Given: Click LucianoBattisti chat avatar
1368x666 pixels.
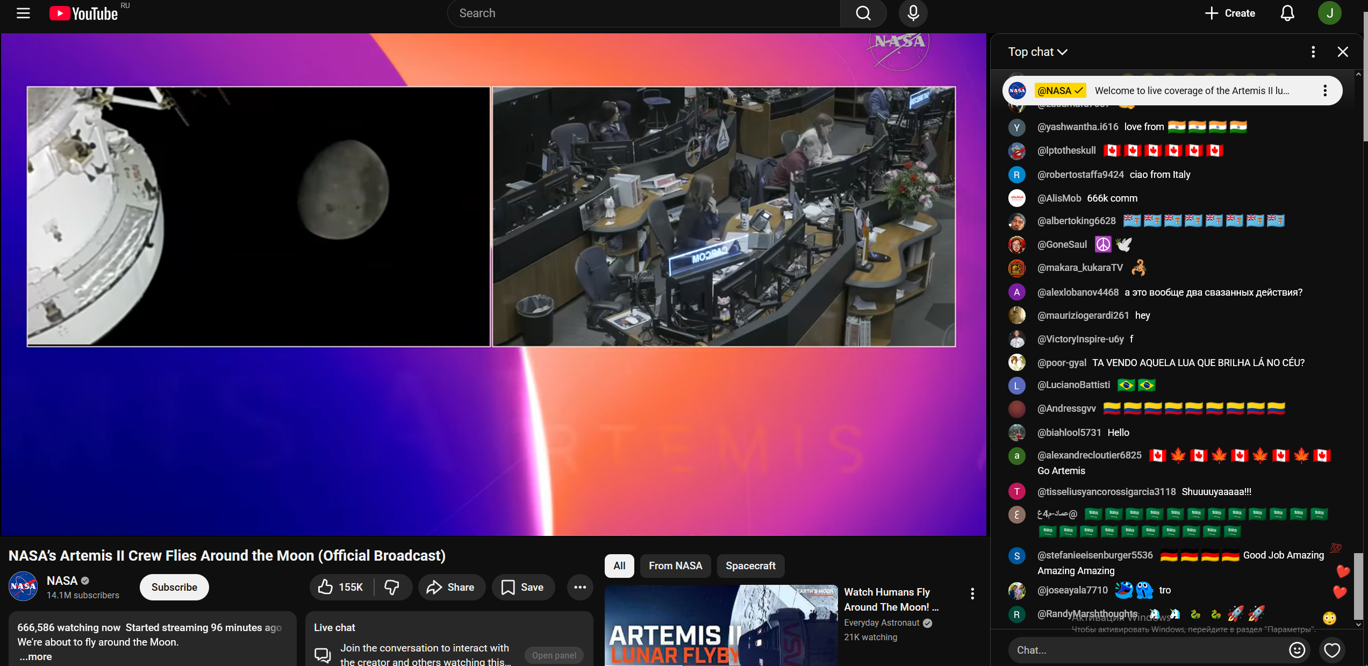Looking at the screenshot, I should [1016, 385].
